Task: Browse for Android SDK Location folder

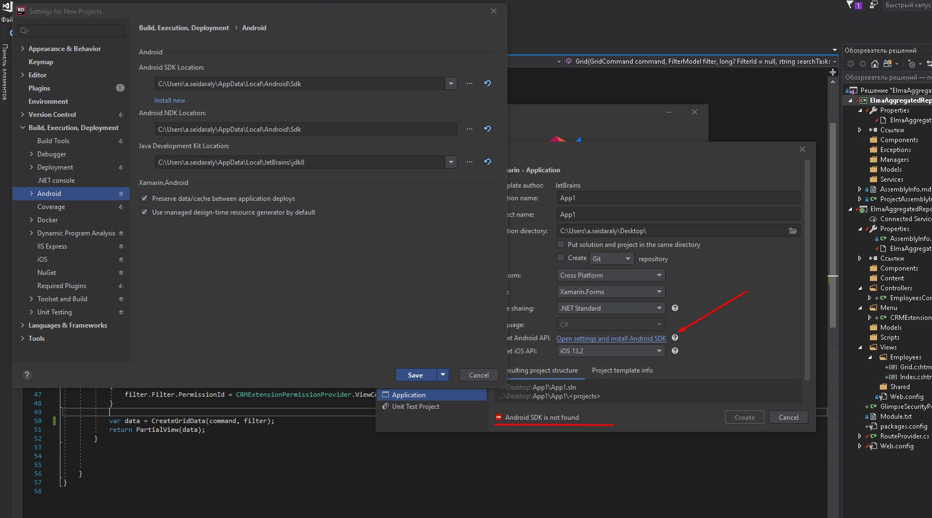Action: click(470, 83)
